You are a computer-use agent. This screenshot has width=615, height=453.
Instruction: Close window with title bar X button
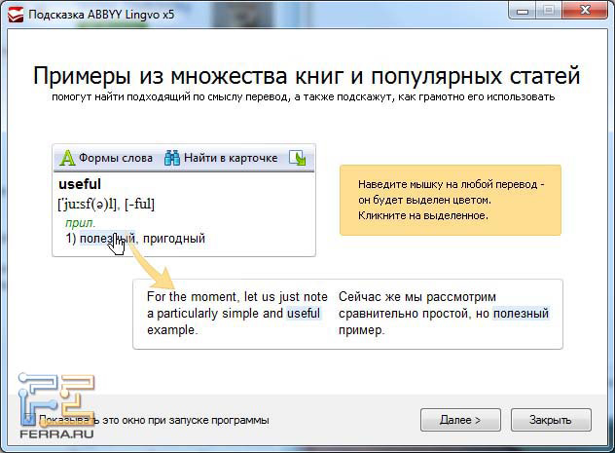click(585, 10)
